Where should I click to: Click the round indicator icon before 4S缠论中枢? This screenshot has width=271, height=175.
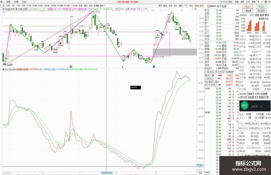click(x=16, y=9)
